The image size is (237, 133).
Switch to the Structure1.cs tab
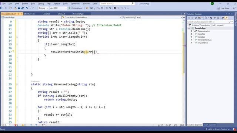[29, 14]
